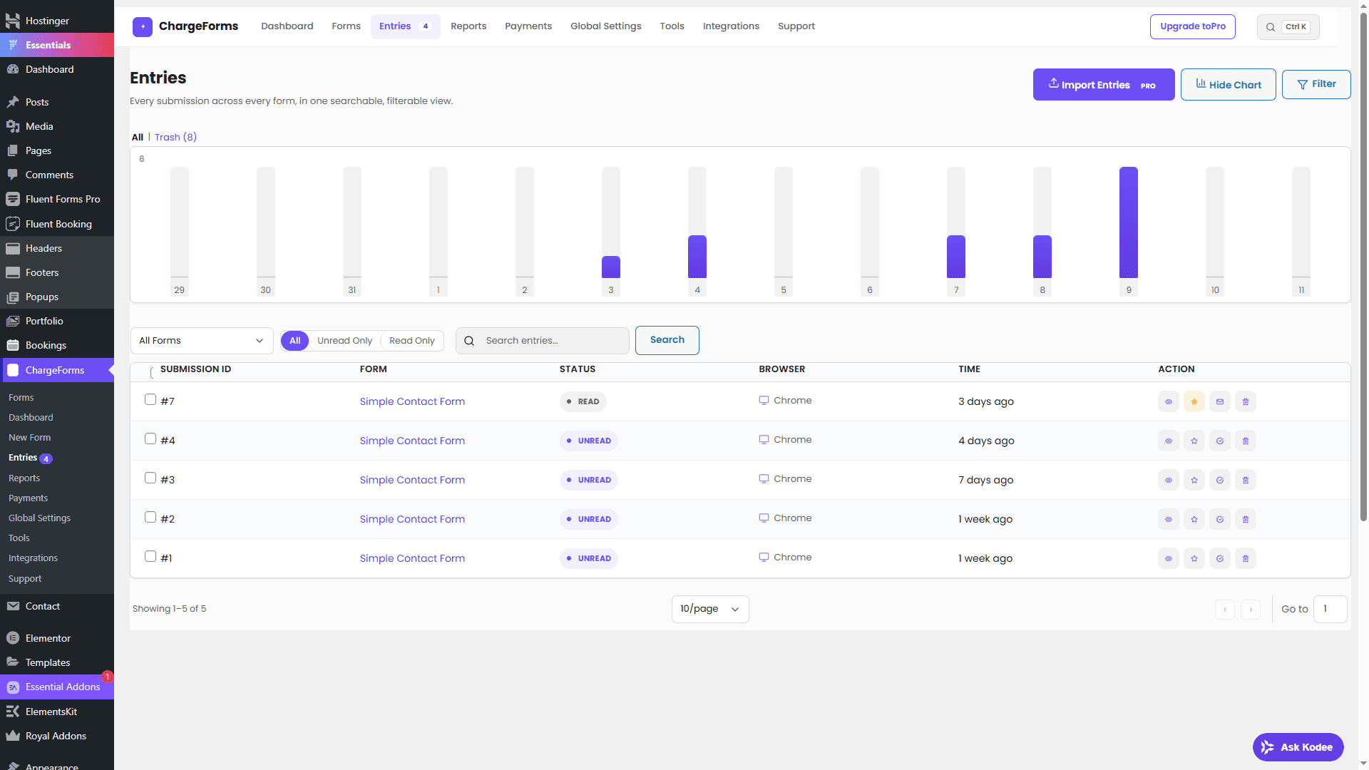The image size is (1369, 770).
Task: Tick the checkbox for entry #1
Action: [150, 556]
